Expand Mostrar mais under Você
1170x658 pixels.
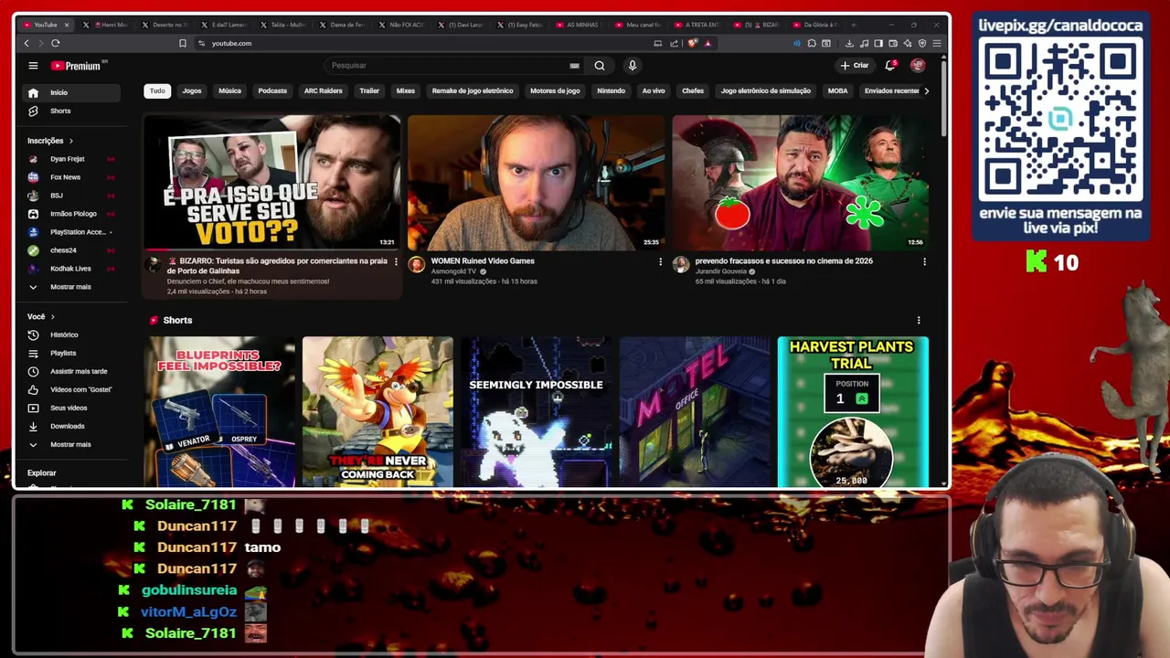click(71, 444)
